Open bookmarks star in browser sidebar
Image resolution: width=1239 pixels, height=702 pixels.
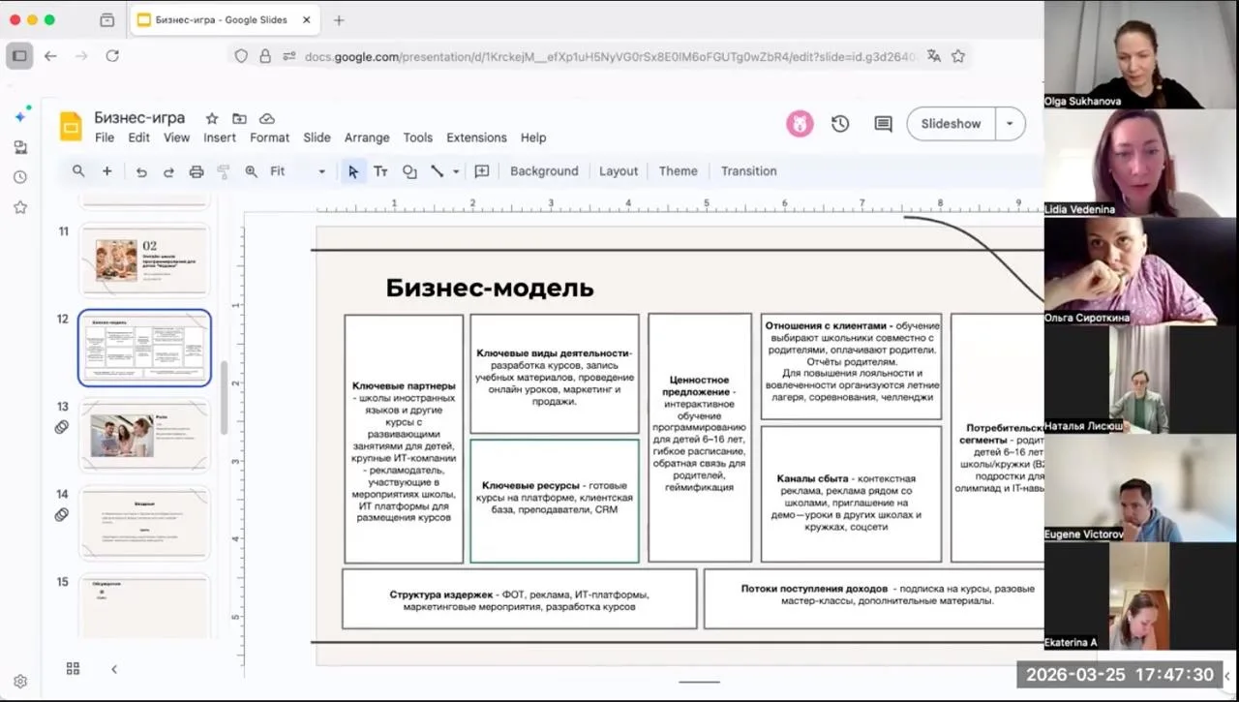20,207
